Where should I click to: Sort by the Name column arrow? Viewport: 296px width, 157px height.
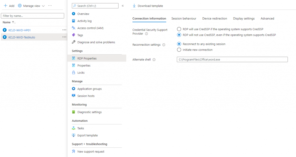[x=14, y=22]
